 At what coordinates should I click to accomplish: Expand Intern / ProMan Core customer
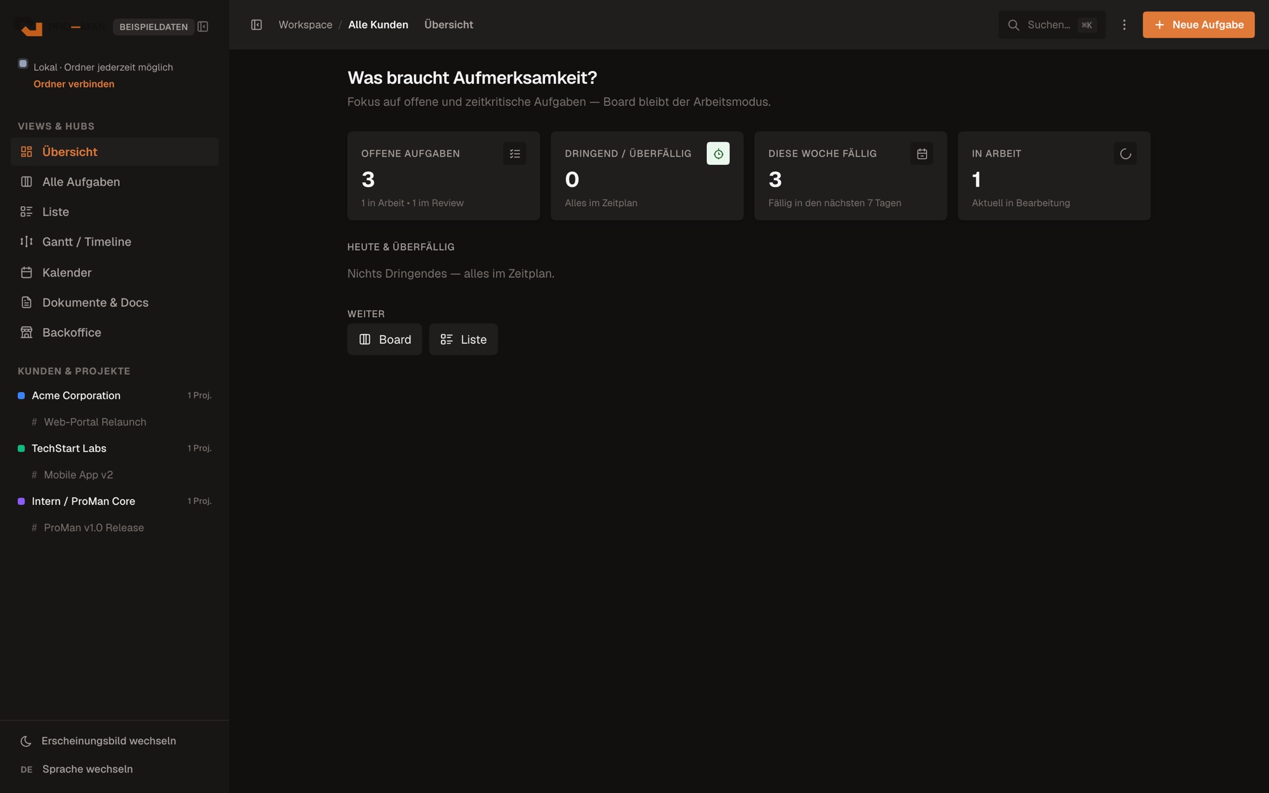click(115, 501)
